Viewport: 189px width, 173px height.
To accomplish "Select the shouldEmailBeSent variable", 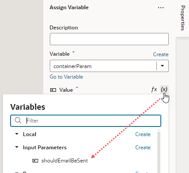I will [64, 161].
